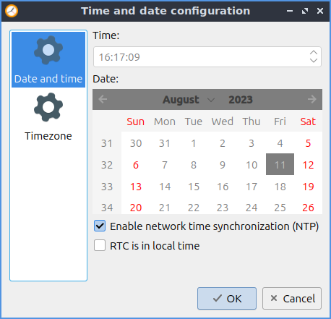Choose Sunday the 6th in calendar
This screenshot has width=331, height=319.
coord(136,165)
